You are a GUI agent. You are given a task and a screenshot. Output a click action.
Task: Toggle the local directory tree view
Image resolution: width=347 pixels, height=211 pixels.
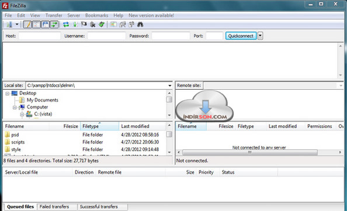(x=37, y=24)
